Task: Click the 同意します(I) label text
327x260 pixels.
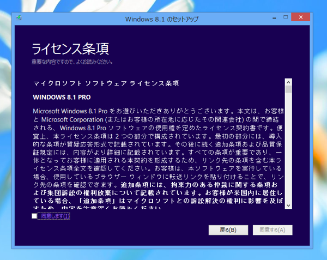Action: pyautogui.click(x=55, y=216)
